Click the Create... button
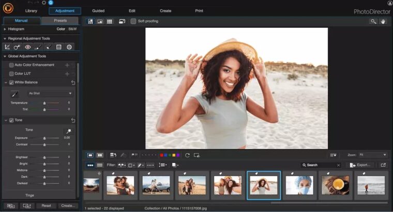 coord(68,205)
